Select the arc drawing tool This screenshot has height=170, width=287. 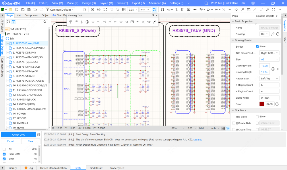coord(261,9)
